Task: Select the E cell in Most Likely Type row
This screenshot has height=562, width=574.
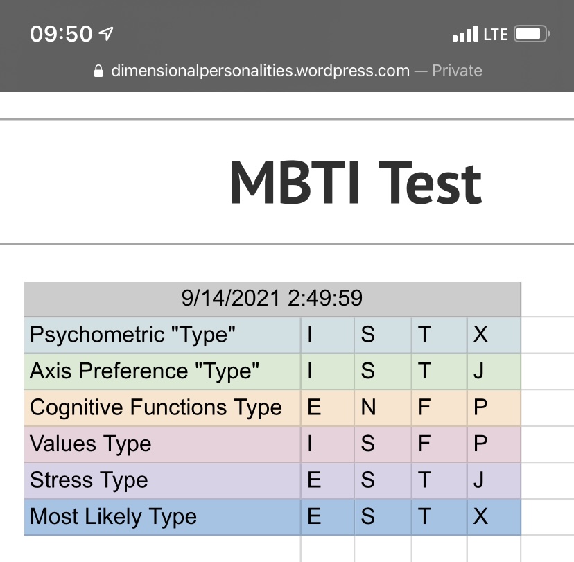Action: click(327, 517)
